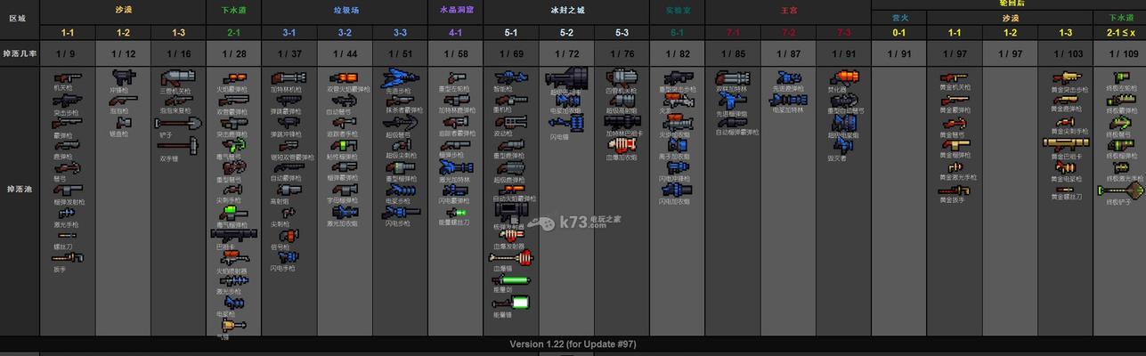Click the 血爆加农炮 icon in column 5-3
The width and height of the screenshot is (1146, 356).
pyautogui.click(x=621, y=144)
